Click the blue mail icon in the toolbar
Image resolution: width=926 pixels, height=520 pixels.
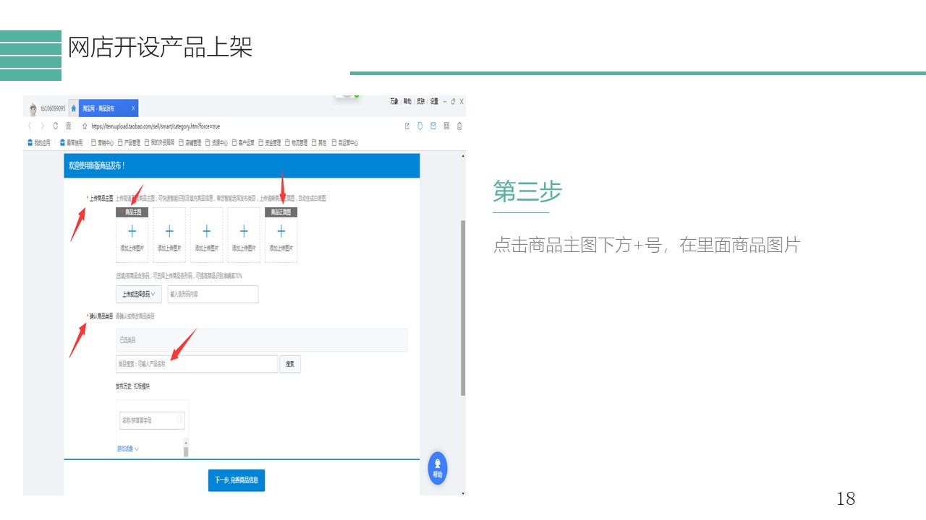pyautogui.click(x=433, y=126)
